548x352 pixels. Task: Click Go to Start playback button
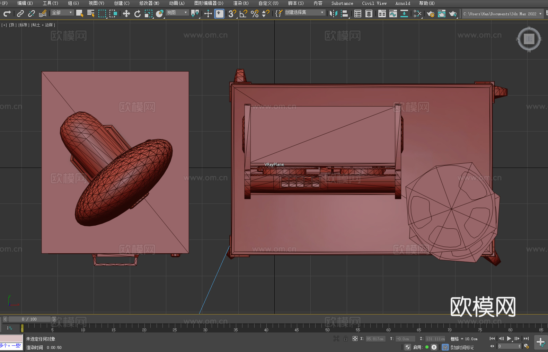[x=492, y=339]
